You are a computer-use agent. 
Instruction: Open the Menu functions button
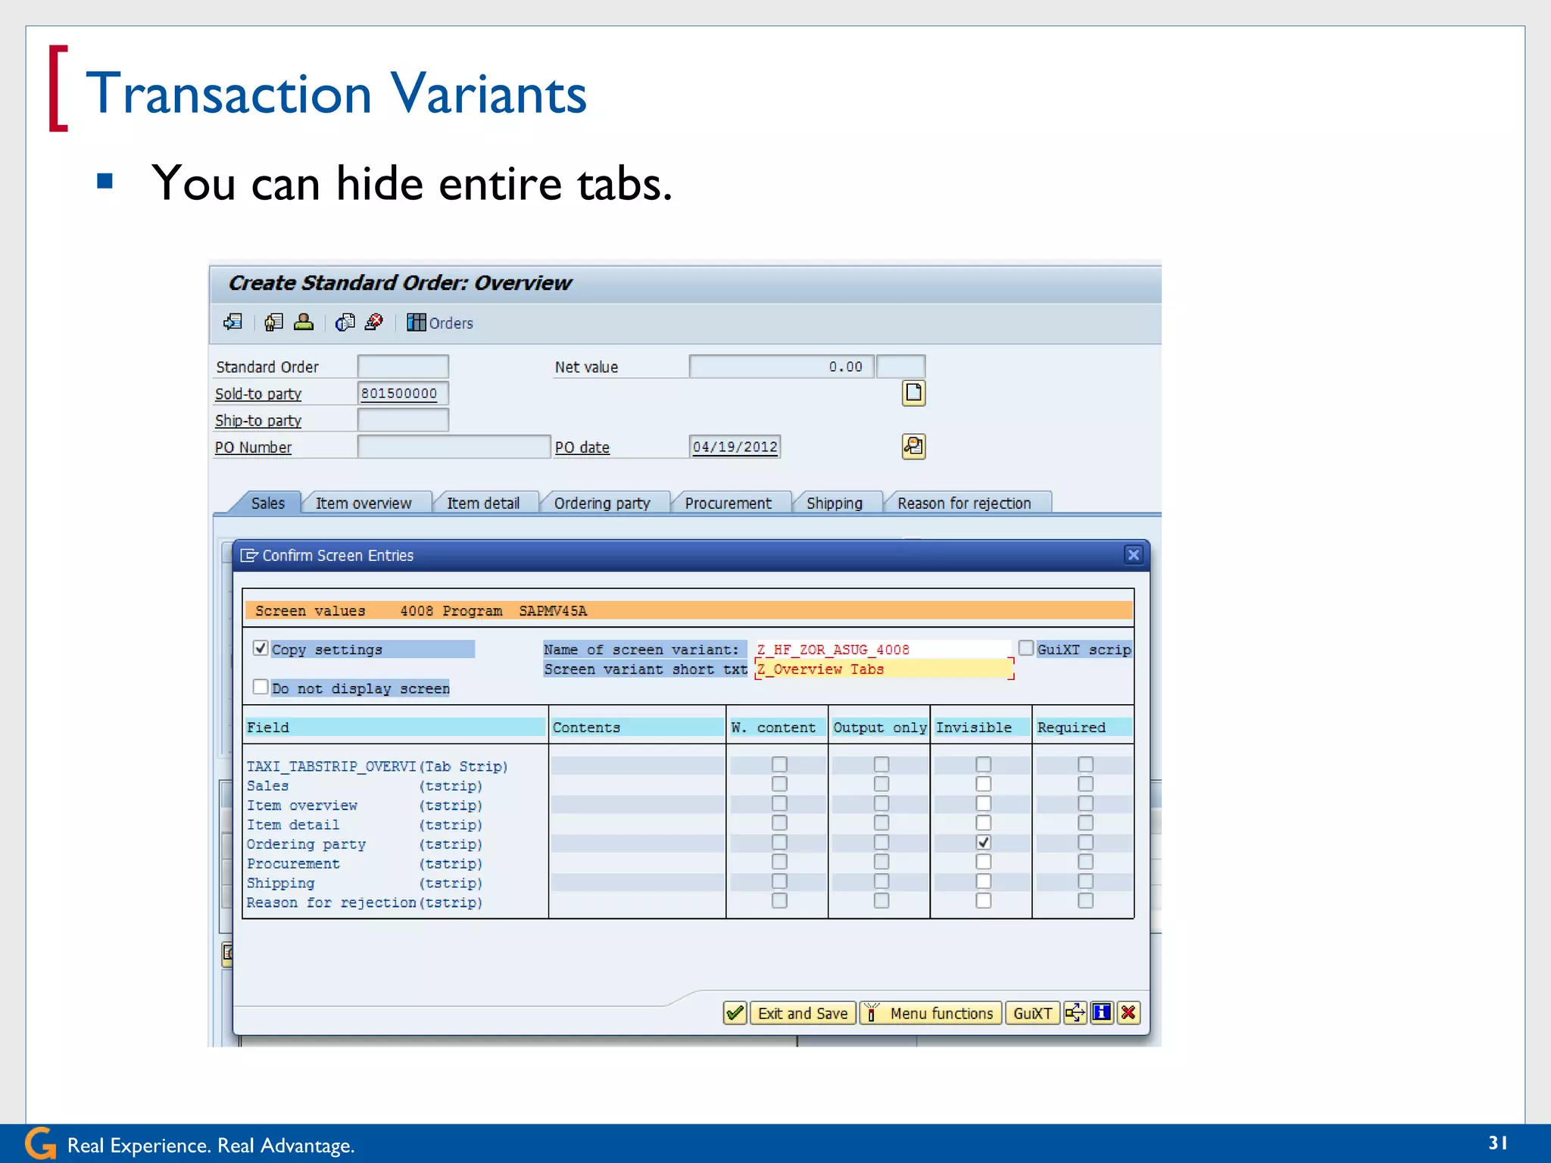(932, 1013)
